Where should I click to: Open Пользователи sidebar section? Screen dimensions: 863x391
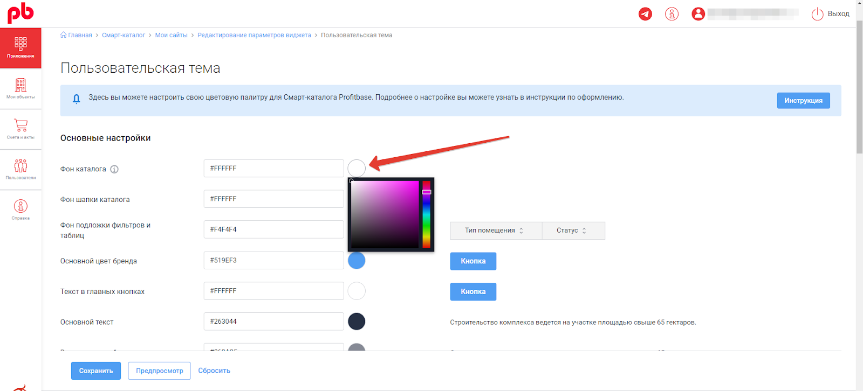pyautogui.click(x=20, y=170)
